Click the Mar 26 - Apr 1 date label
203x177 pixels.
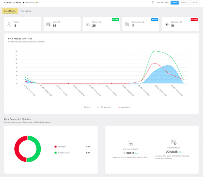tap(163, 3)
